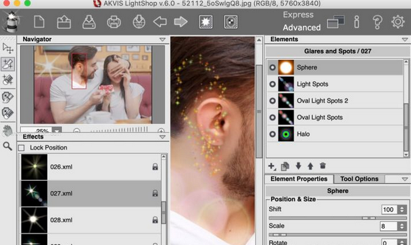The height and width of the screenshot is (245, 411).
Task: Toggle visibility of the Oval Light Spots element
Action: pyautogui.click(x=272, y=117)
